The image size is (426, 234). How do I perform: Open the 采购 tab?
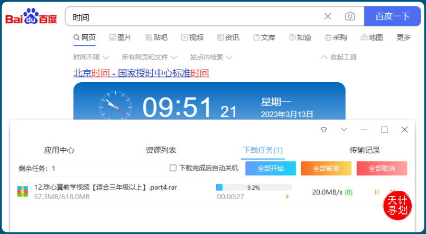[336, 37]
